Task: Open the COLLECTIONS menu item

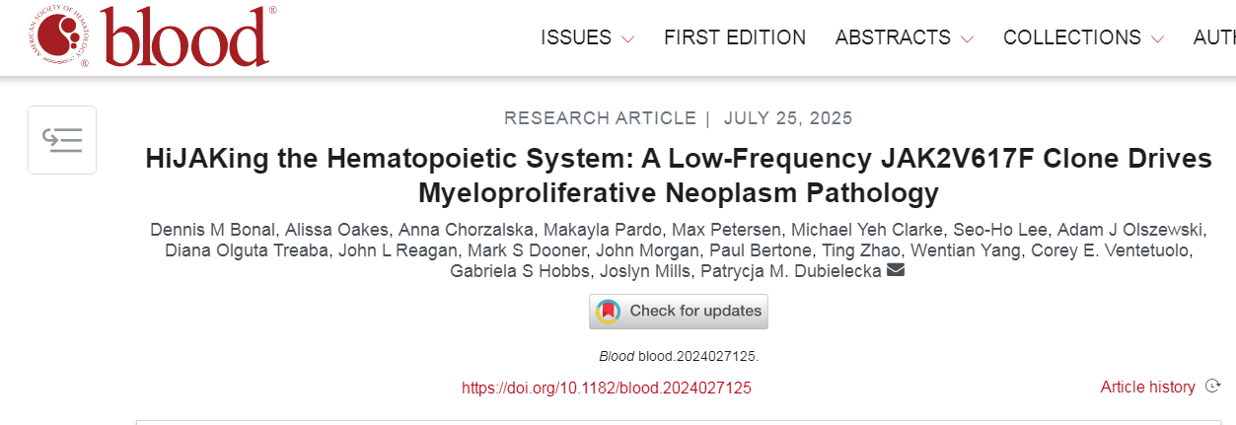Action: (x=1072, y=37)
